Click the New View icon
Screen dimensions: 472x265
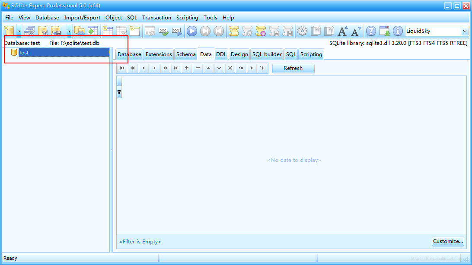pyautogui.click(x=134, y=31)
